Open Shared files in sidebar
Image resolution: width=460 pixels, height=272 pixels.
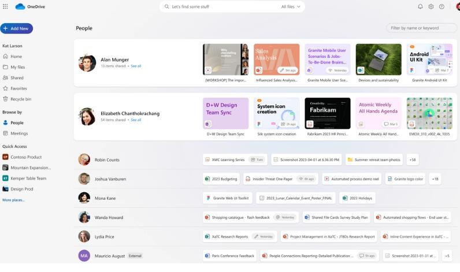coord(17,78)
